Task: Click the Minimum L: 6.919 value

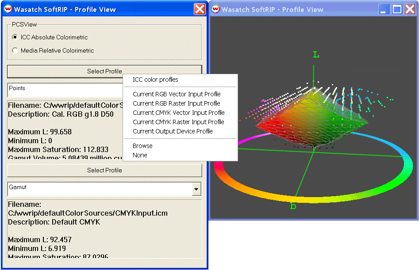Action: click(37, 248)
